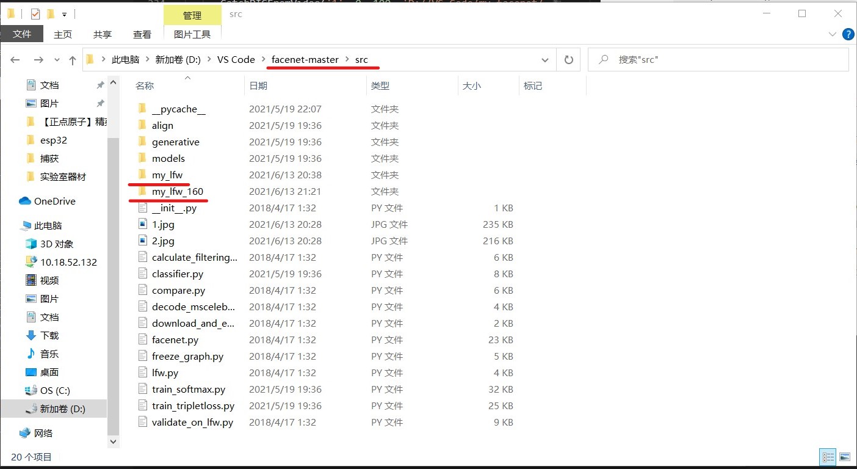
Task: Go up one folder level arrow
Action: click(x=73, y=60)
